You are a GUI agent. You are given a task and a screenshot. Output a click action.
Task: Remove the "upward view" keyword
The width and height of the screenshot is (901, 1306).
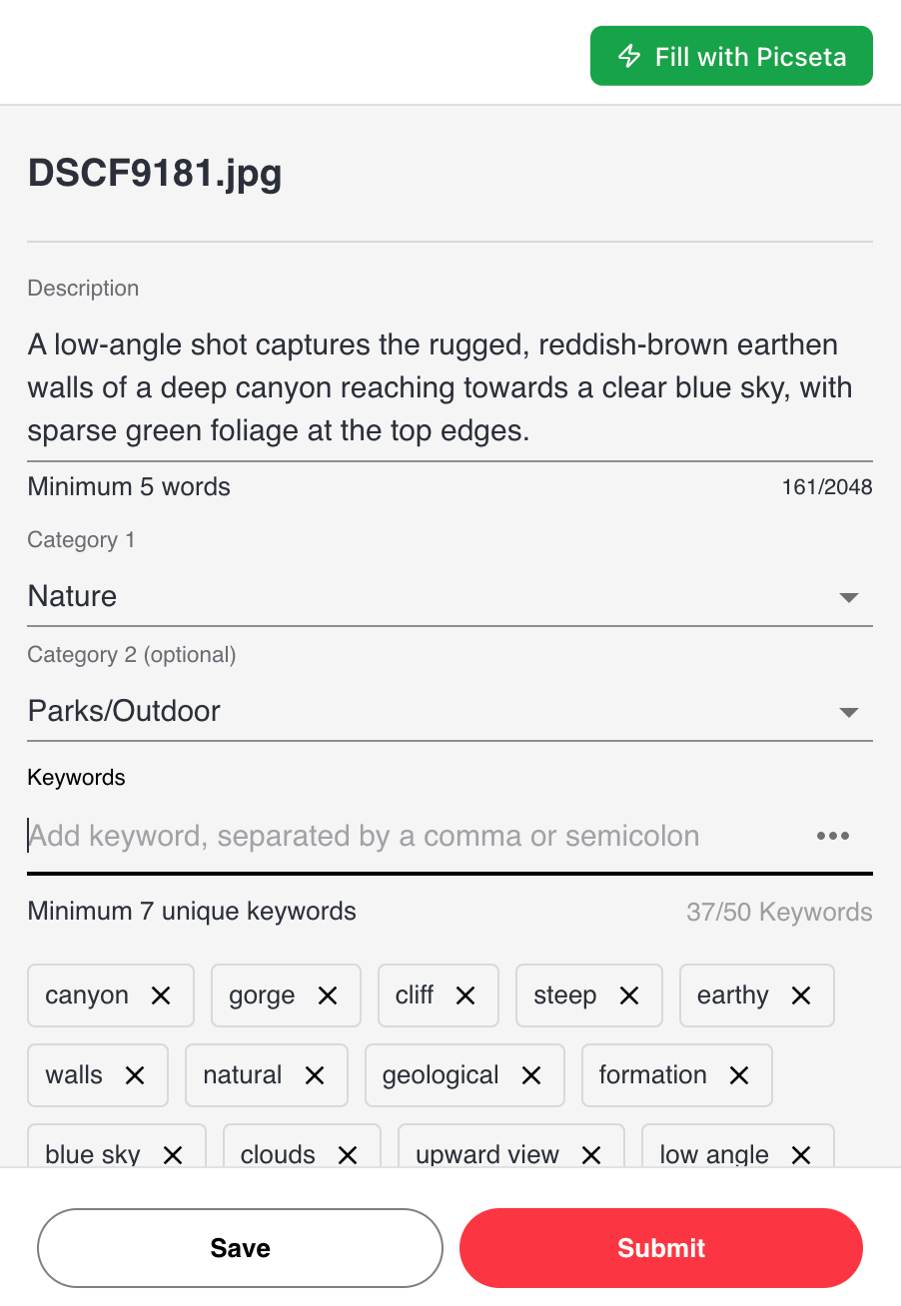click(x=591, y=1155)
